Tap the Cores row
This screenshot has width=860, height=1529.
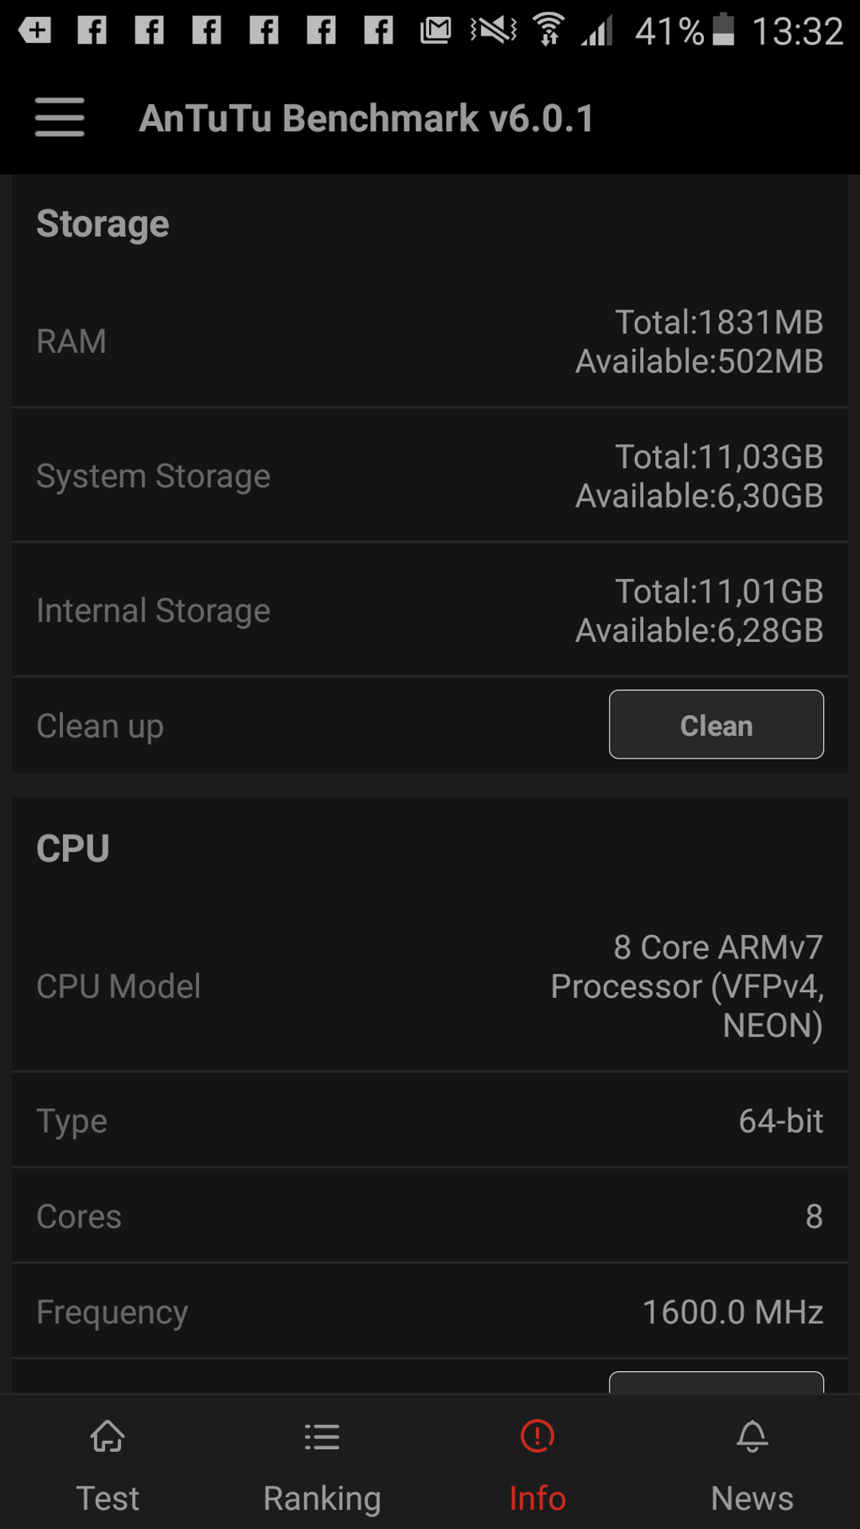coord(430,1216)
